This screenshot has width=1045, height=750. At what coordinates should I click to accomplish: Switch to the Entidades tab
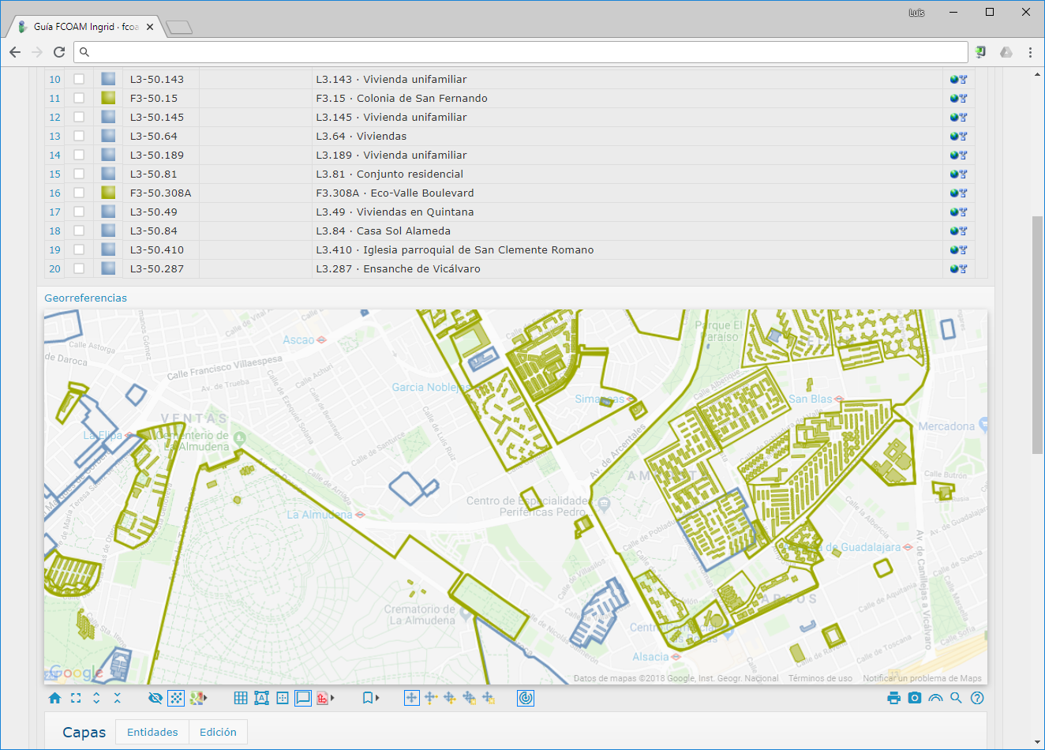tap(152, 732)
